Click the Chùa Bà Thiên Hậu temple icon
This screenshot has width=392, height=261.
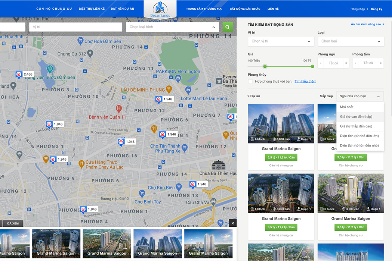click(216, 165)
